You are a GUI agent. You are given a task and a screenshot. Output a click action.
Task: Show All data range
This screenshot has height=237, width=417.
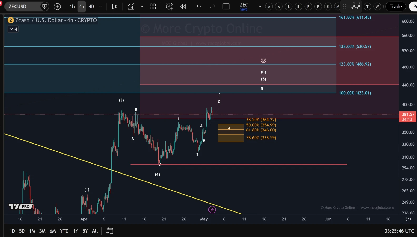click(95, 231)
